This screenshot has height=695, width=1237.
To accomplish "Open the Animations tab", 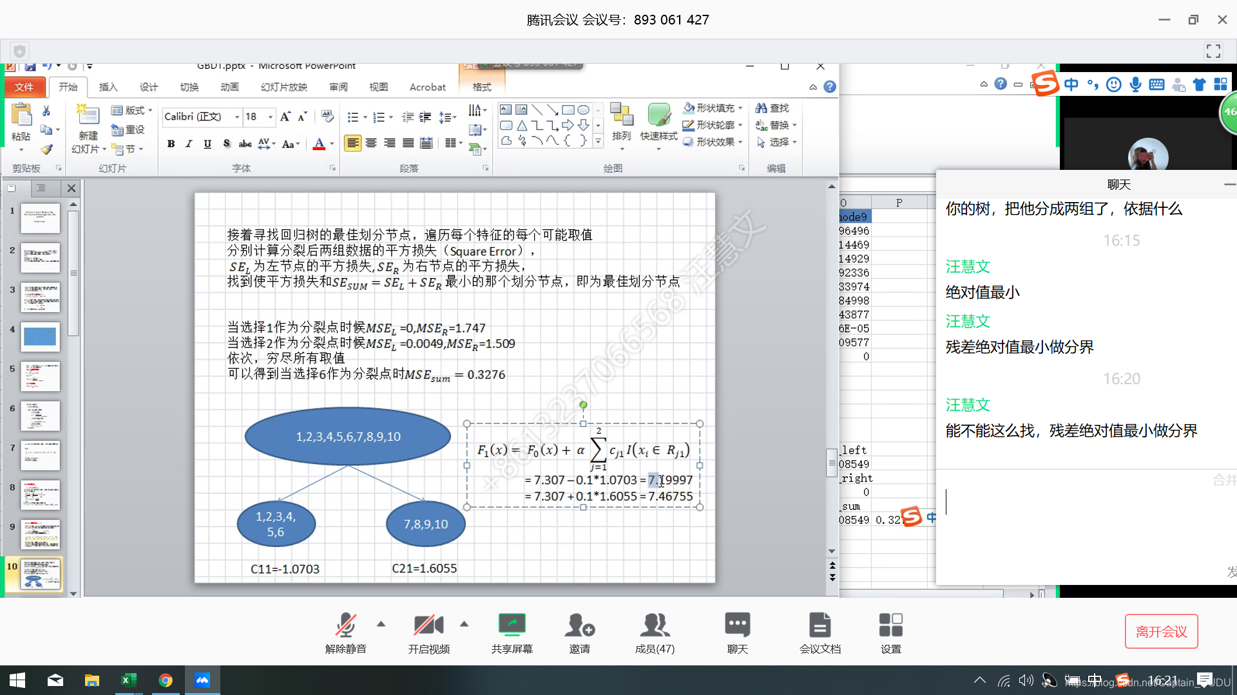I will click(229, 87).
